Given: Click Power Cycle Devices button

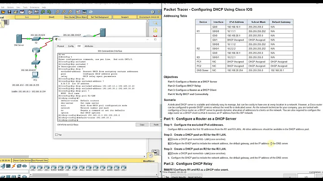Looking at the screenshot, I should (22, 160).
